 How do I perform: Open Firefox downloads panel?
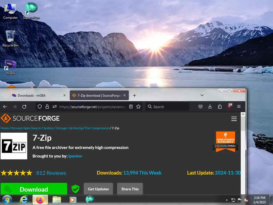210,107
